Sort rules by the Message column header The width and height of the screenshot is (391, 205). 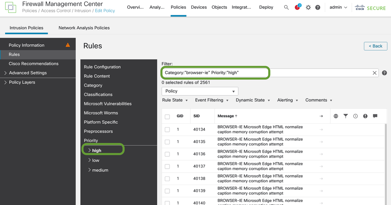tap(227, 116)
